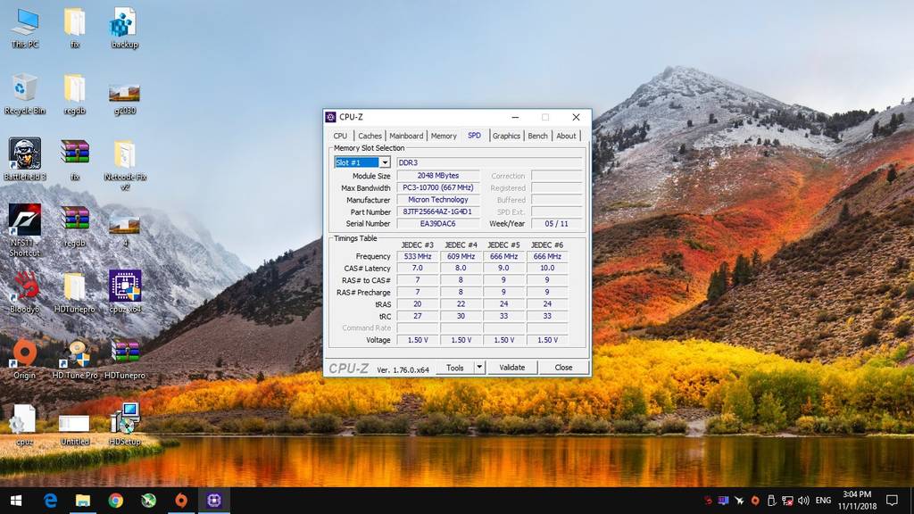The width and height of the screenshot is (914, 514).
Task: Open the About tab
Action: tap(566, 136)
